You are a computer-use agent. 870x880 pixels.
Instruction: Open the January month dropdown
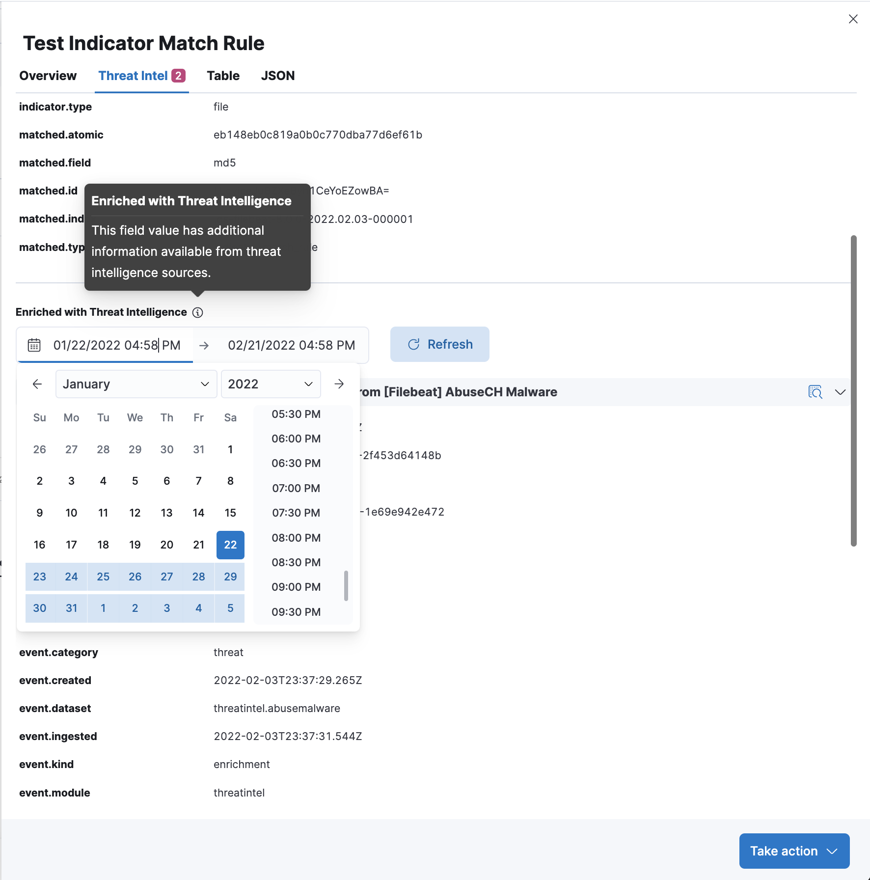[136, 384]
